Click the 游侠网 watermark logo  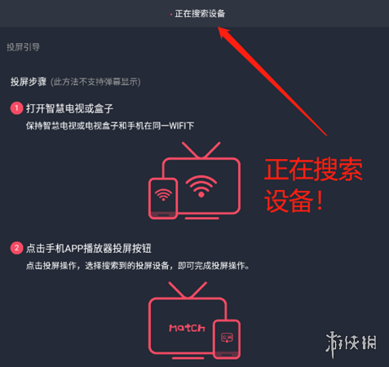pyautogui.click(x=351, y=344)
